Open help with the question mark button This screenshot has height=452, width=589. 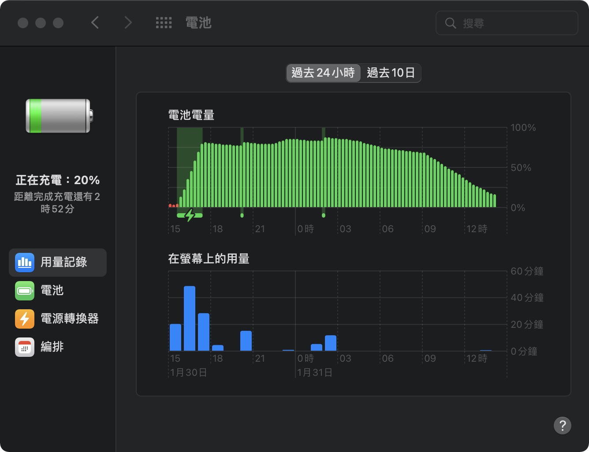pos(562,426)
